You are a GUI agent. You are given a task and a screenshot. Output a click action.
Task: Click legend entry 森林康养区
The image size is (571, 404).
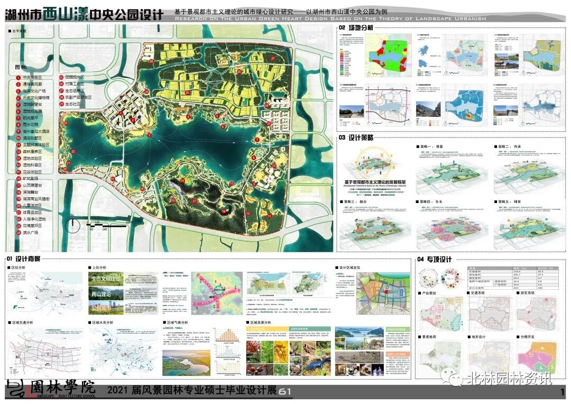point(29,152)
